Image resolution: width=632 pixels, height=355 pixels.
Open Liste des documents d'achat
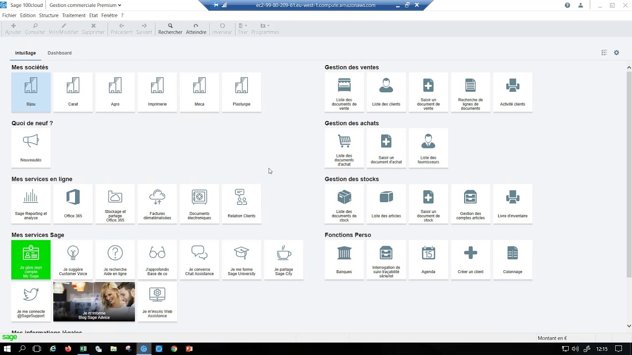coord(344,148)
